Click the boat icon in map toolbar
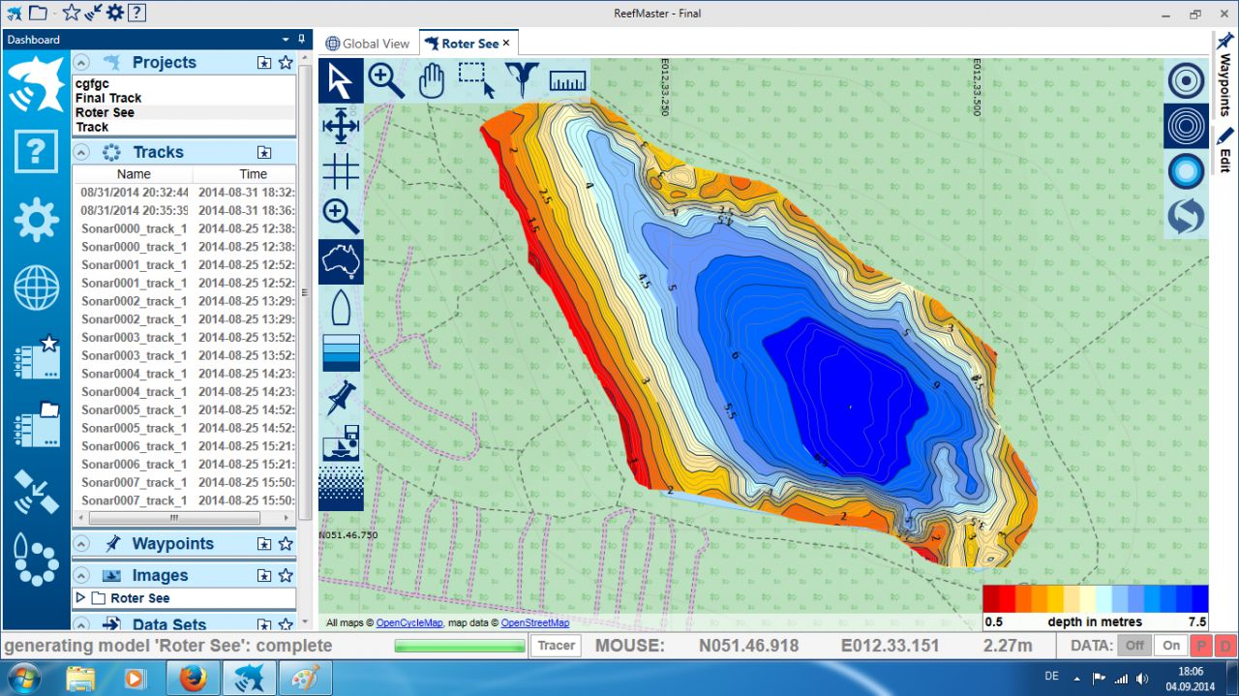This screenshot has width=1239, height=696. pos(341,308)
